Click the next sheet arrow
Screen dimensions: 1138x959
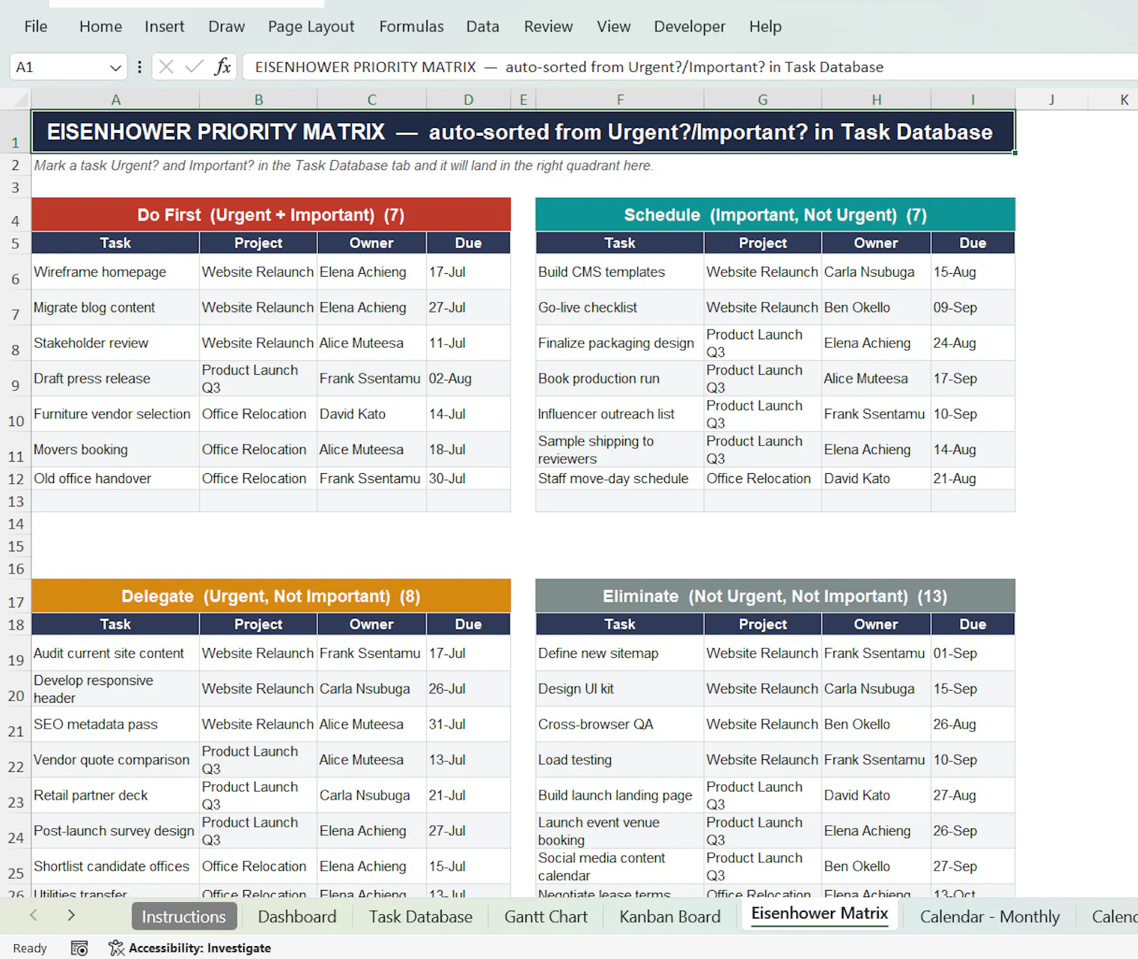coord(70,916)
